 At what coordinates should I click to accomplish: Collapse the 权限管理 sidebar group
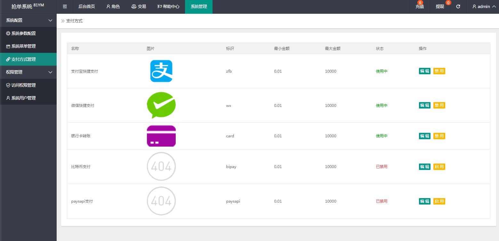[28, 72]
